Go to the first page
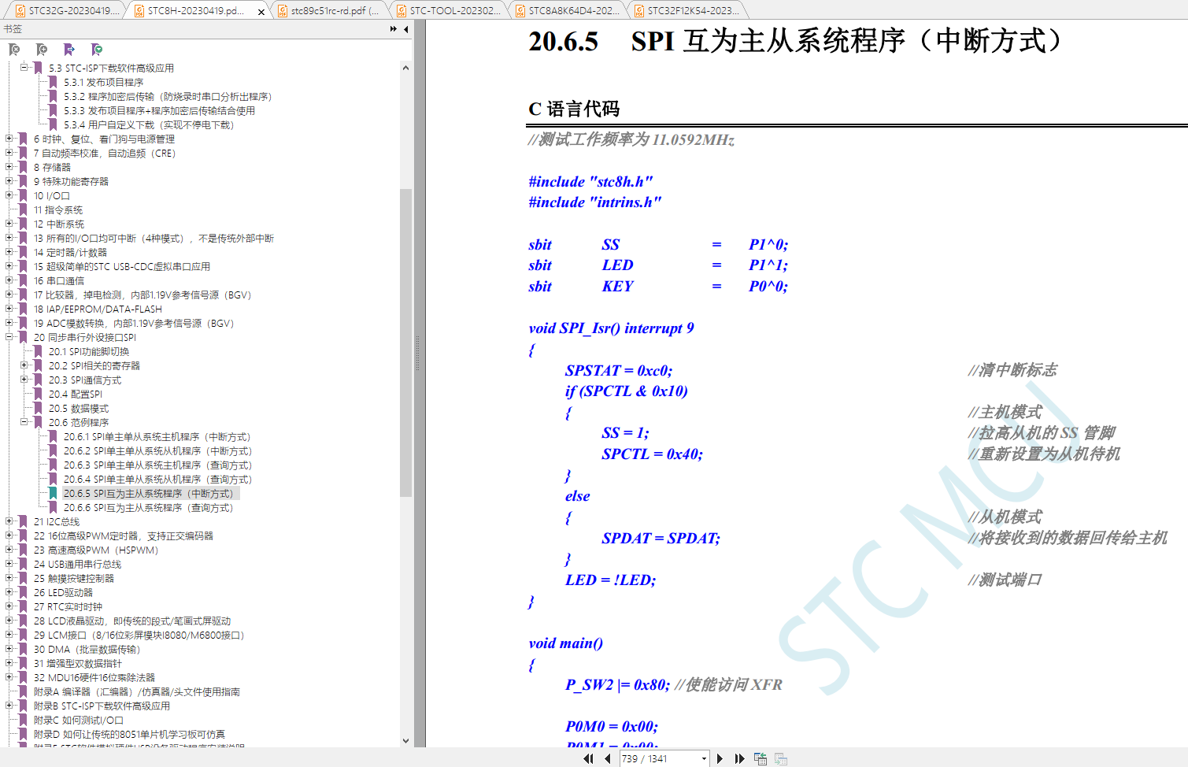 (588, 758)
